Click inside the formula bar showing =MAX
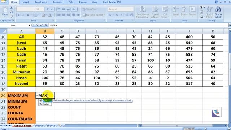This screenshot has height=130, width=231. [139, 25]
